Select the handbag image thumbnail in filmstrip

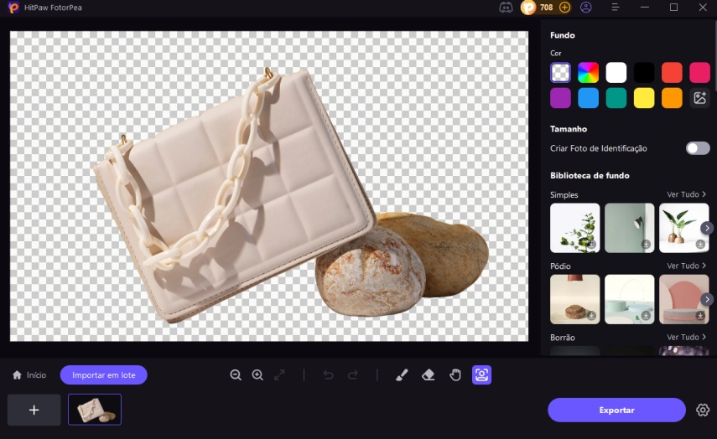[95, 410]
